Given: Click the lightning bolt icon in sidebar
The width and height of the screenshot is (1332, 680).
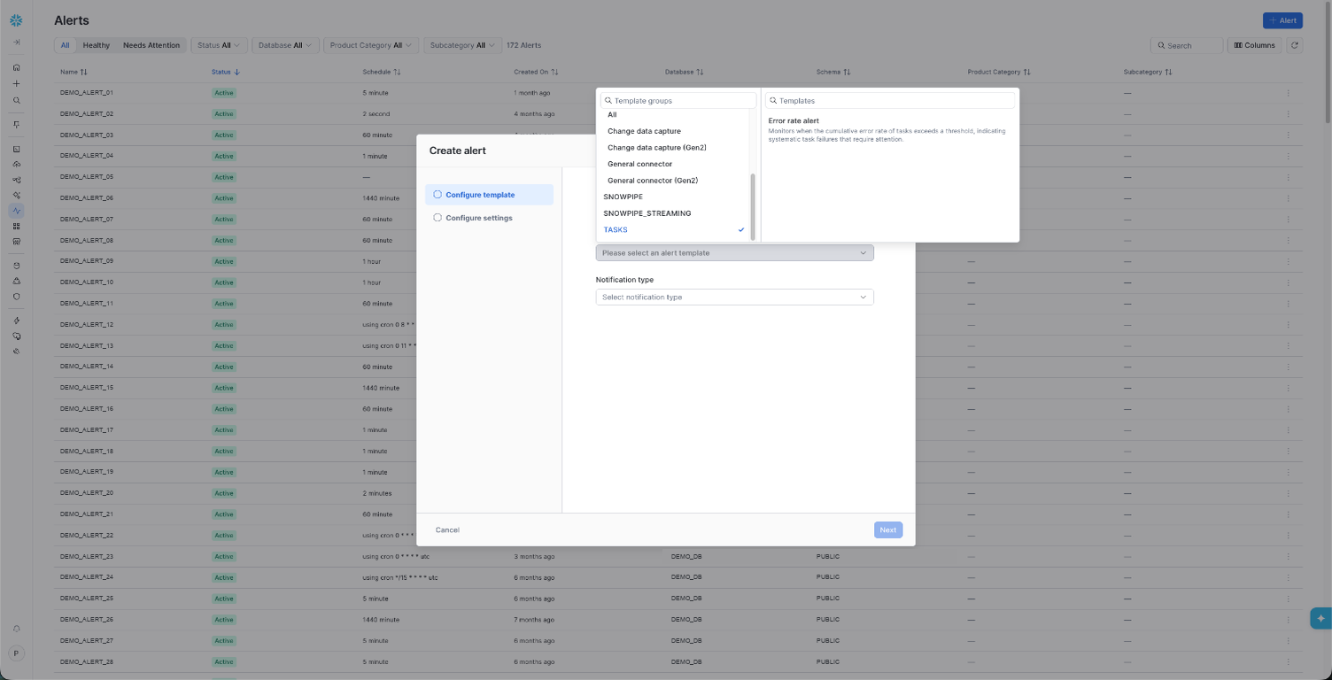Looking at the screenshot, I should coord(16,321).
